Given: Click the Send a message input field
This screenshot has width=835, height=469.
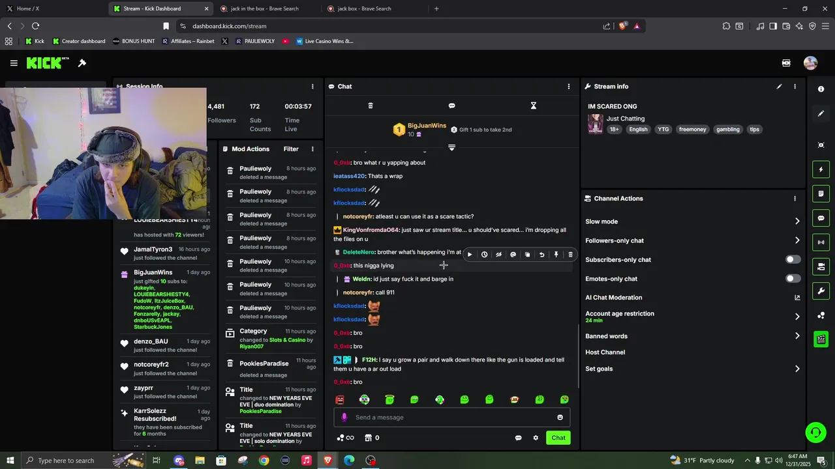Looking at the screenshot, I should (x=451, y=418).
